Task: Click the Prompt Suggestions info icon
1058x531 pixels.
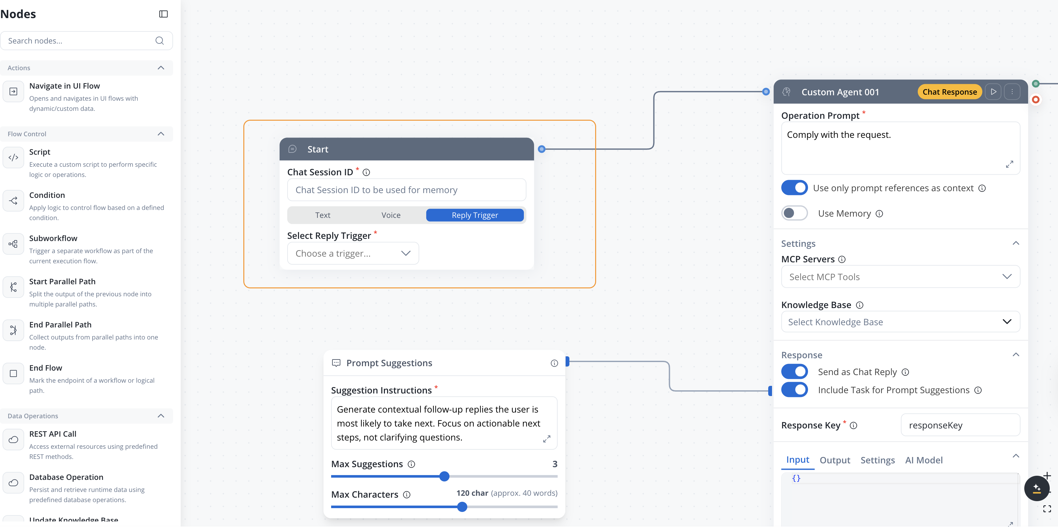Action: [554, 363]
